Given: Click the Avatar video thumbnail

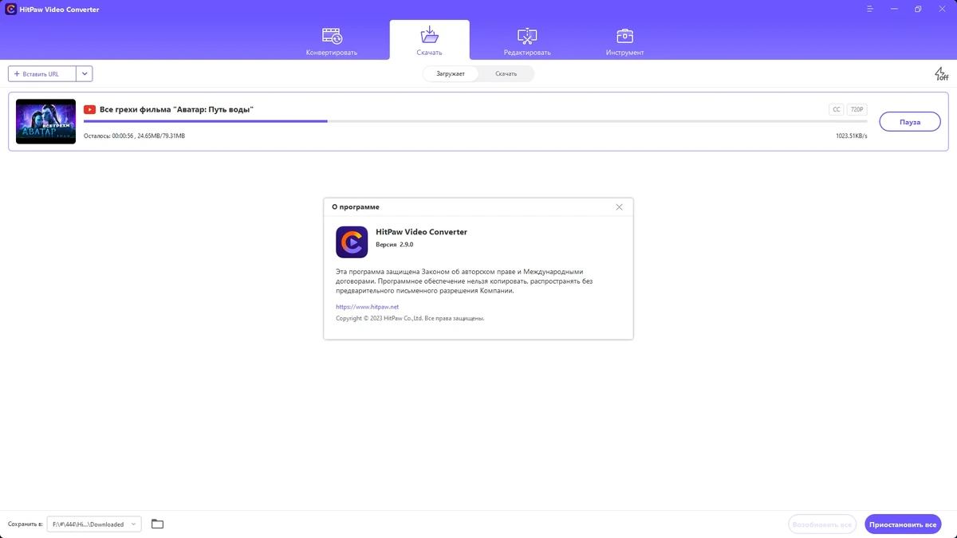Looking at the screenshot, I should [45, 121].
